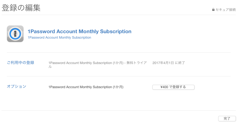Click the lock icon beside セキュア接続

point(213,10)
